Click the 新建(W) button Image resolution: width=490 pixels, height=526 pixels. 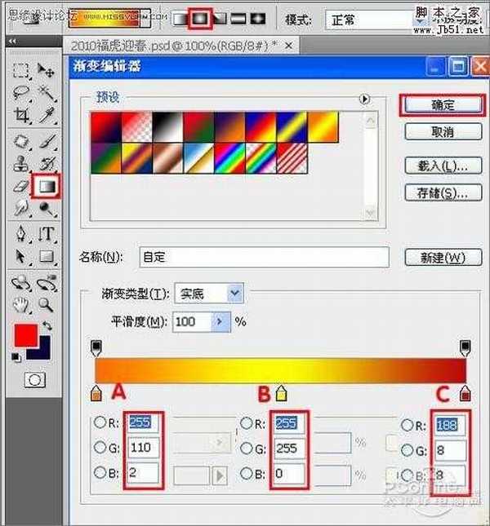(x=434, y=257)
